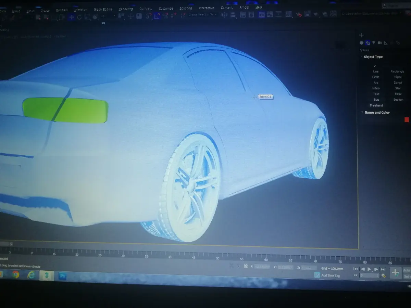Click Select and Manipulate icon
The width and height of the screenshot is (411, 308).
(130, 16)
